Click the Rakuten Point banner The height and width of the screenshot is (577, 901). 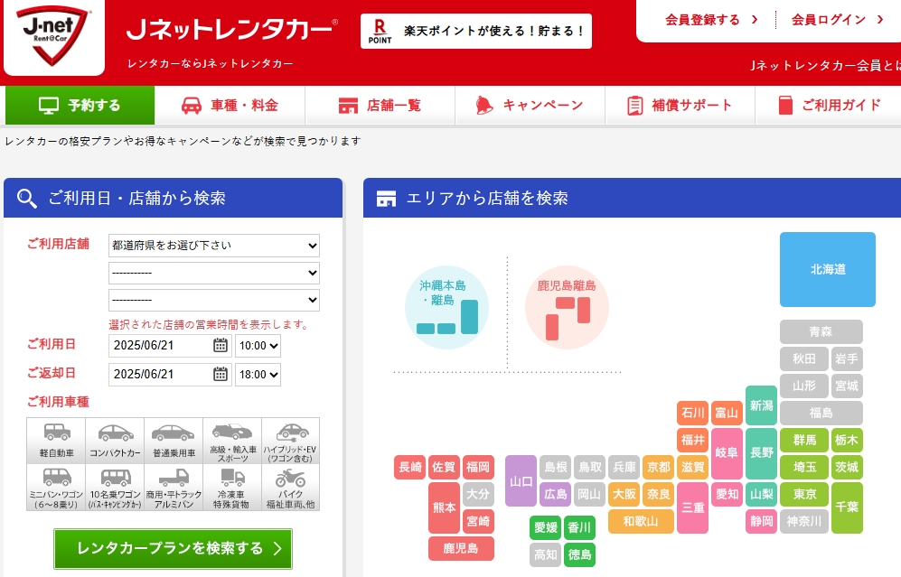coord(475,31)
